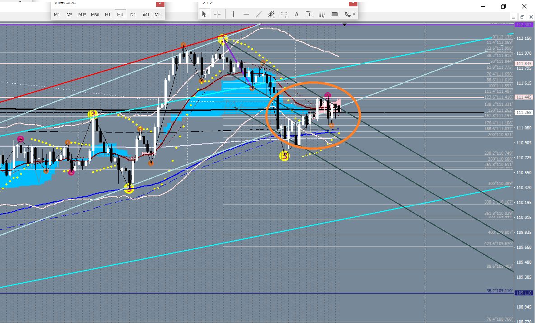The width and height of the screenshot is (535, 323).
Task: Enable the D1 daily timeframe
Action: [133, 14]
